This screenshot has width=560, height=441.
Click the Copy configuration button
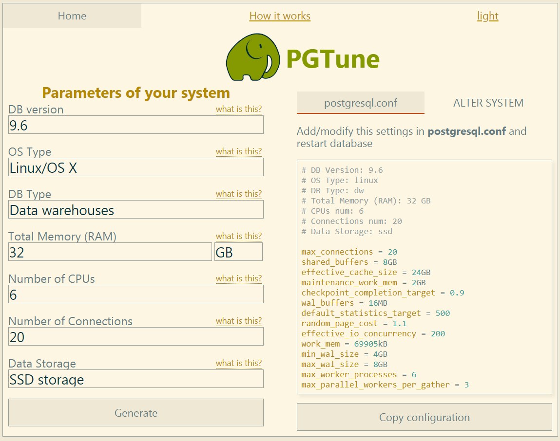(x=425, y=417)
